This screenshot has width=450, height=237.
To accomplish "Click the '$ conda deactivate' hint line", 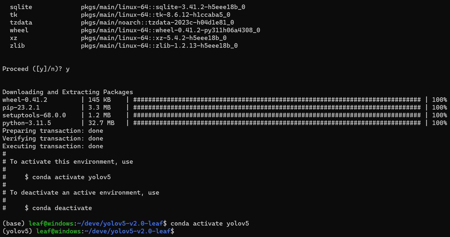I will coord(58,208).
